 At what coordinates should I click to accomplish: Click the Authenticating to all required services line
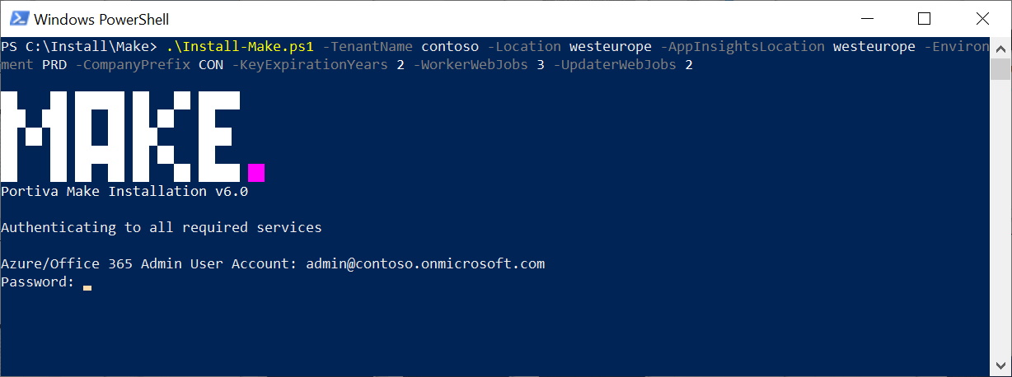pos(162,227)
